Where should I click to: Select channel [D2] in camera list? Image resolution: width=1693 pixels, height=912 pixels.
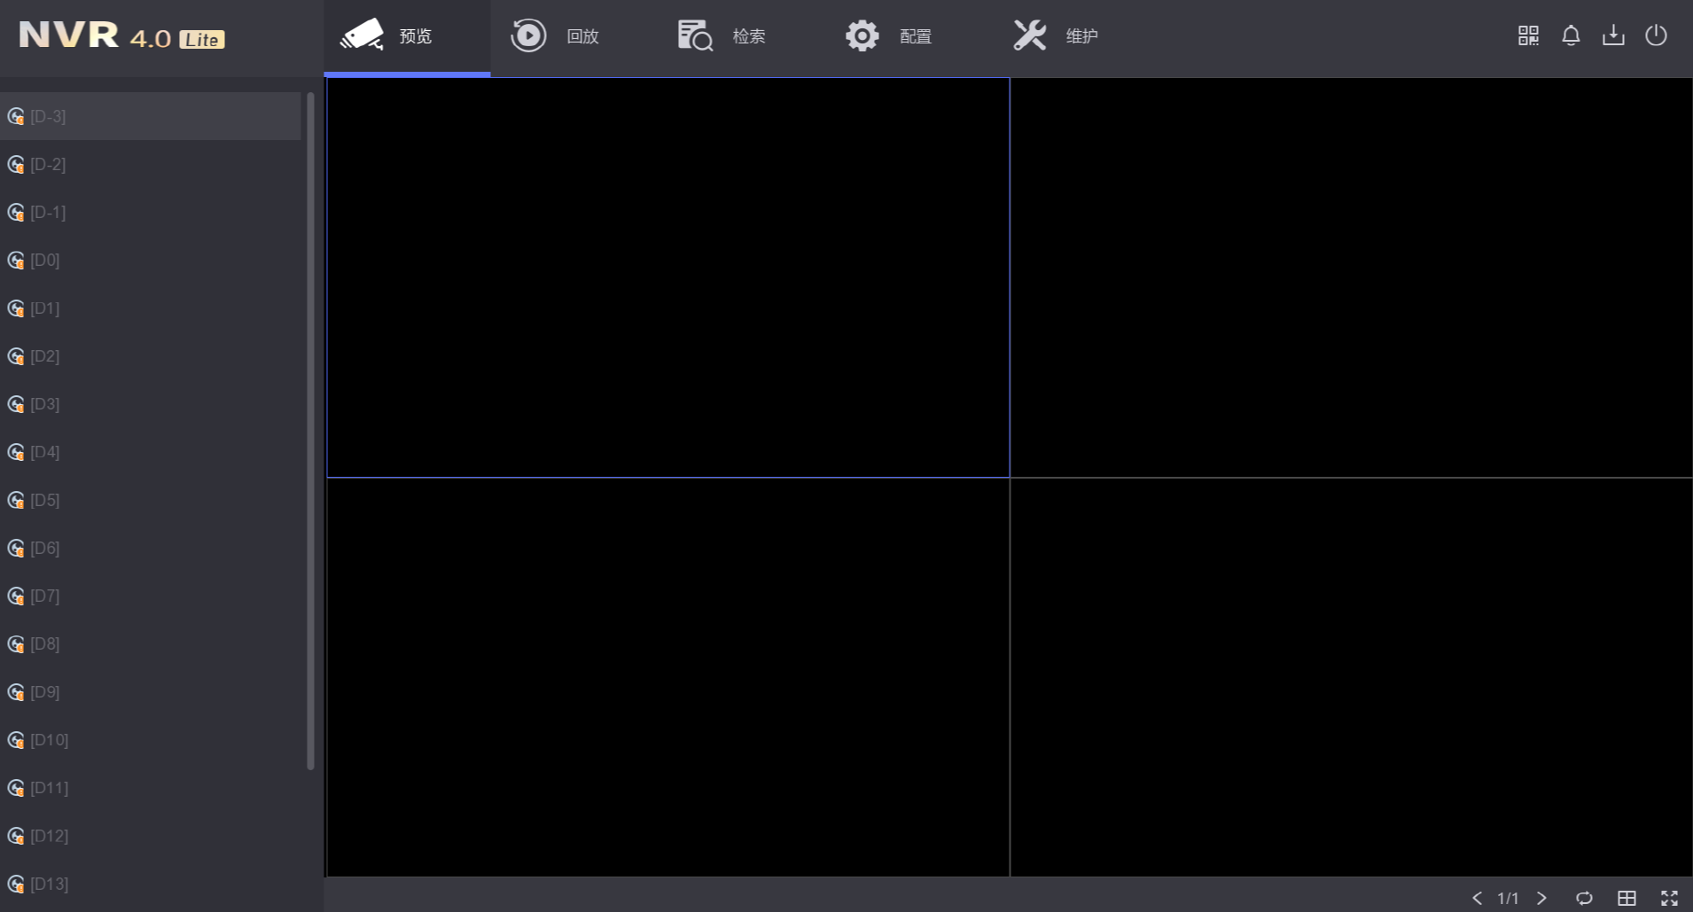click(x=45, y=356)
